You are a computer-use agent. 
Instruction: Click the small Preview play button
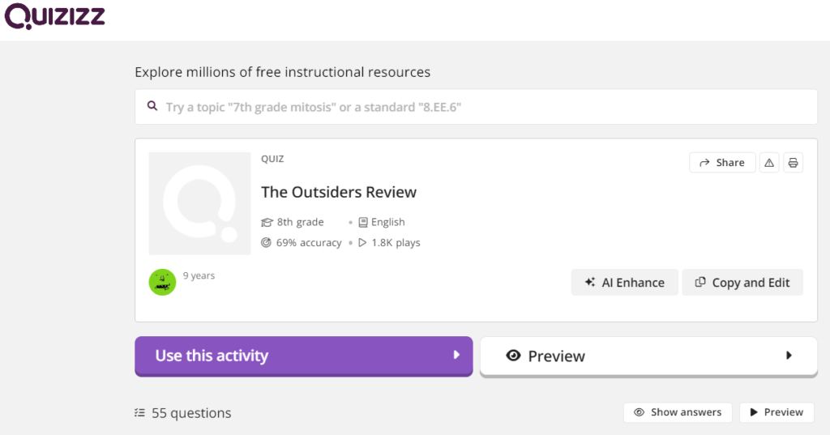coord(776,412)
